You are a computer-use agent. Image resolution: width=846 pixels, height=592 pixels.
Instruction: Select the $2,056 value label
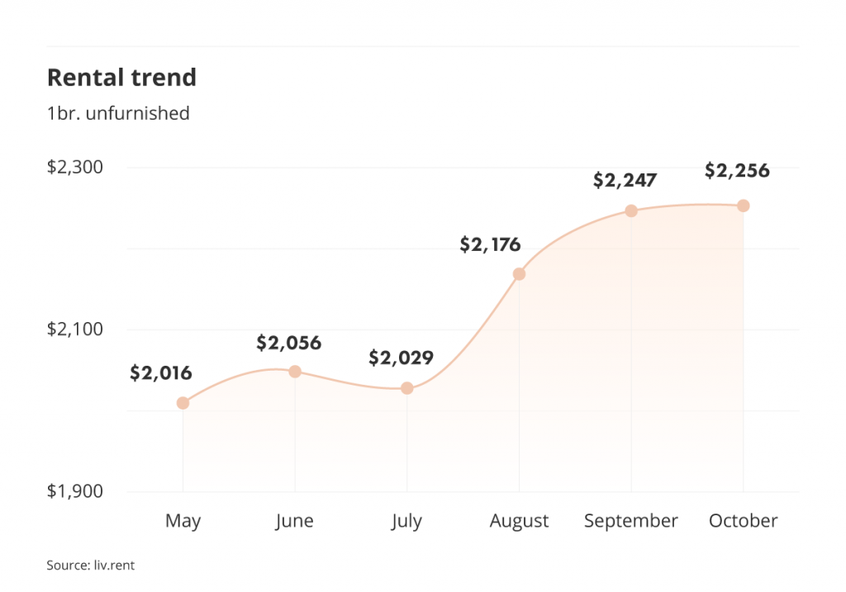288,343
